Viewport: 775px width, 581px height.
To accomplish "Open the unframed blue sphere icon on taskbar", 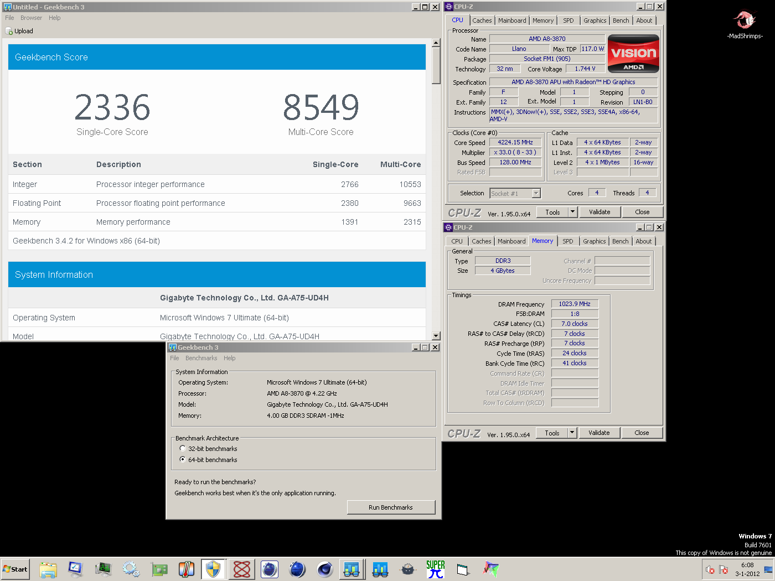I will (x=297, y=569).
